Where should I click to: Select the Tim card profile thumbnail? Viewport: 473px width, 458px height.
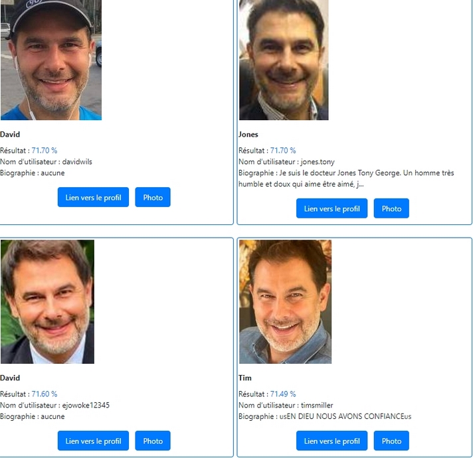(286, 302)
